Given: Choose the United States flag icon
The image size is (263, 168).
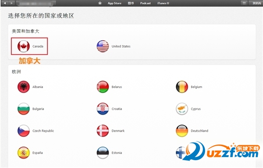Looking at the screenshot, I should point(103,46).
